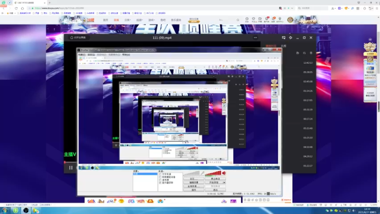The image size is (380, 214).
Task: Untick the OBS monitor capture source checkbox
Action: pyautogui.click(x=160, y=183)
